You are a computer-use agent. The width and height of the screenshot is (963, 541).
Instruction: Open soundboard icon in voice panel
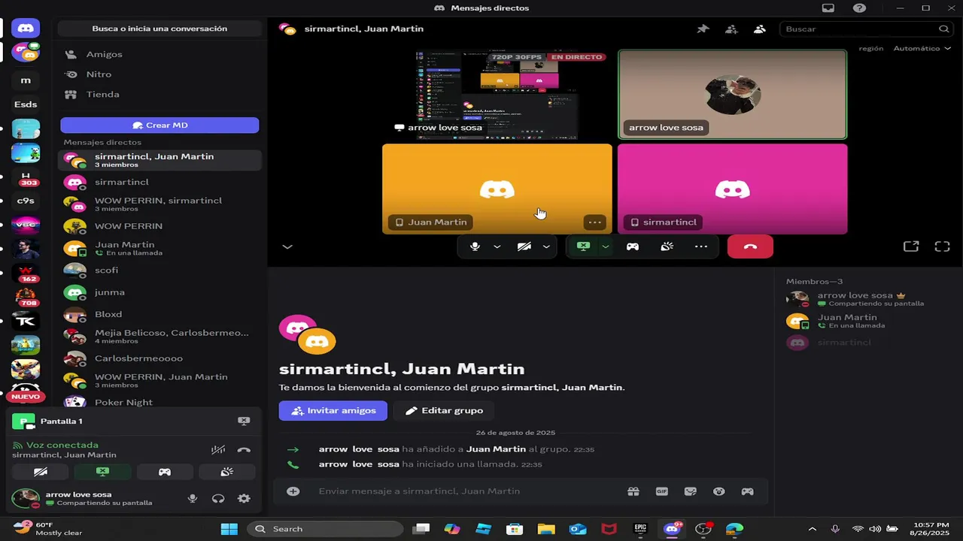[226, 472]
